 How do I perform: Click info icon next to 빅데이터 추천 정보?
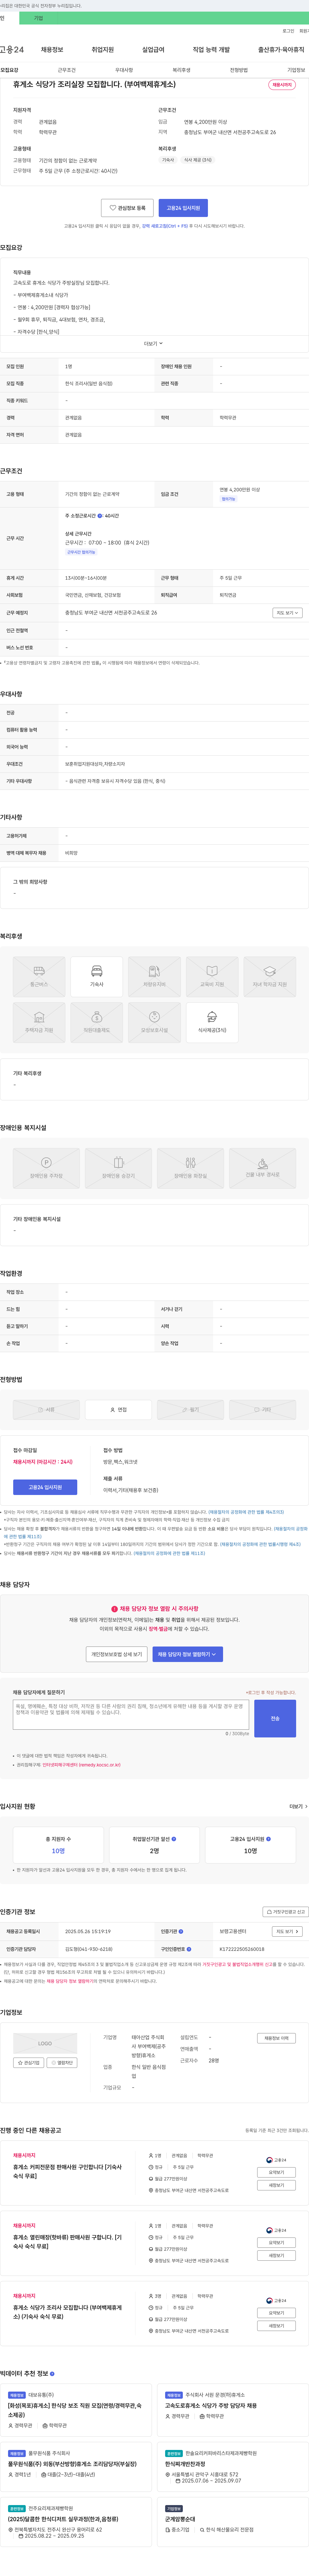52,2374
